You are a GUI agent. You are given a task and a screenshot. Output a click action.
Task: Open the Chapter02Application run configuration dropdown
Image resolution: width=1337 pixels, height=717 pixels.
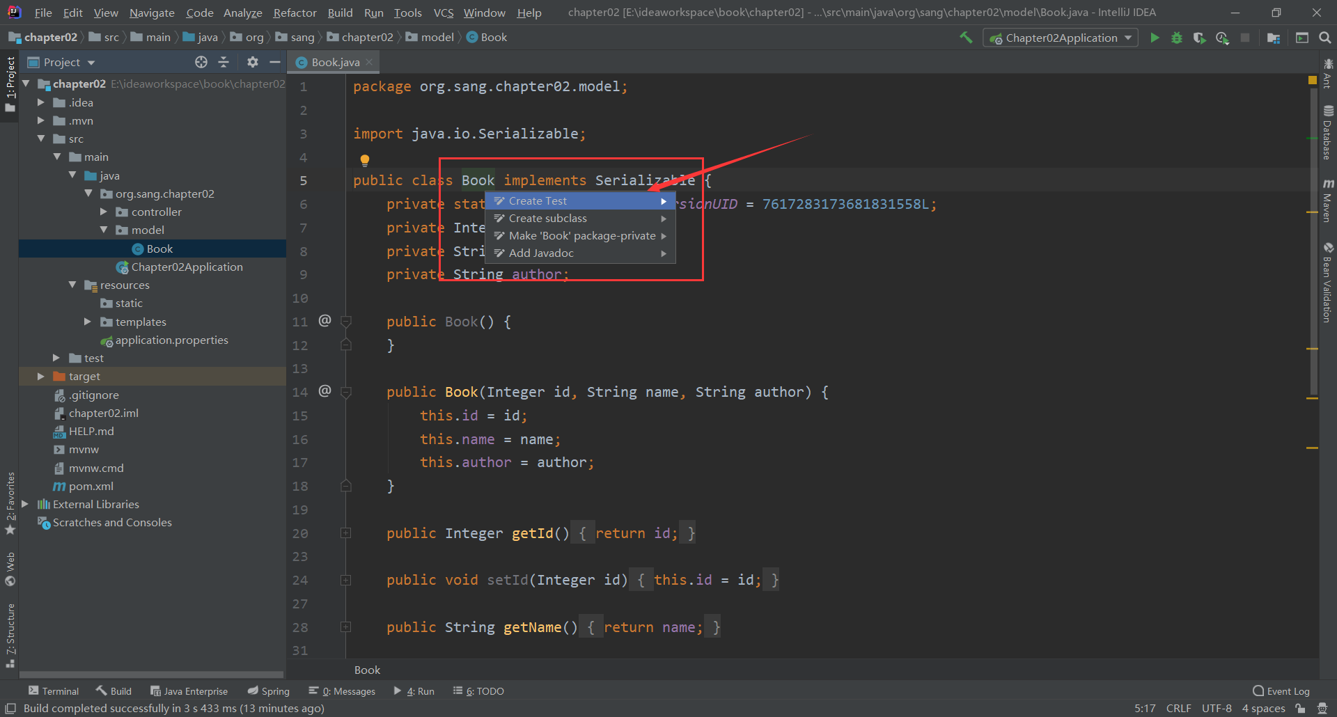click(x=1061, y=38)
